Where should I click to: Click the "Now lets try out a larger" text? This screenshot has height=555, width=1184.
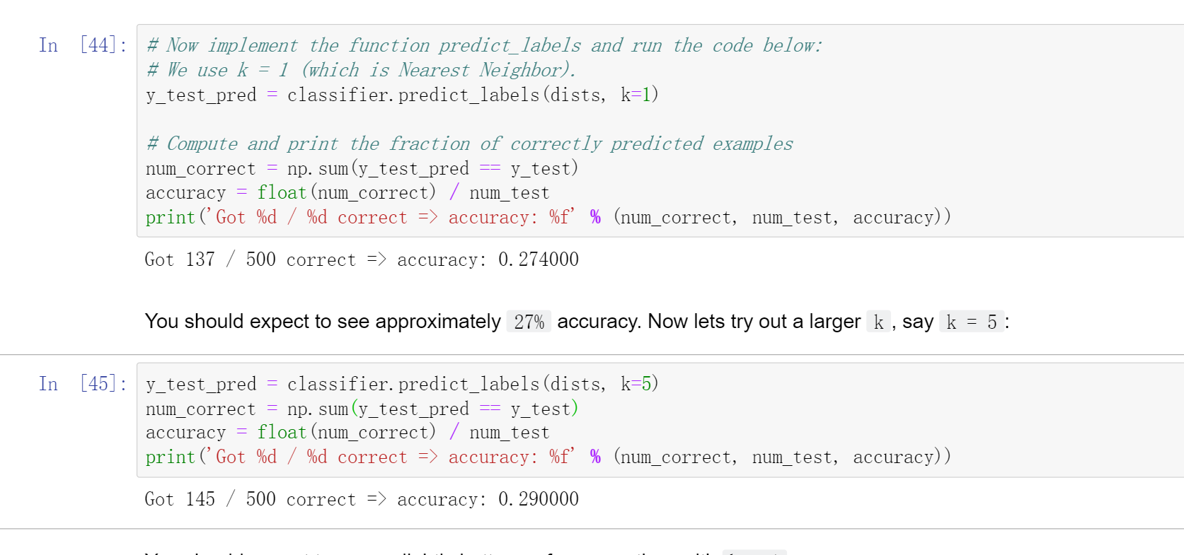click(754, 322)
